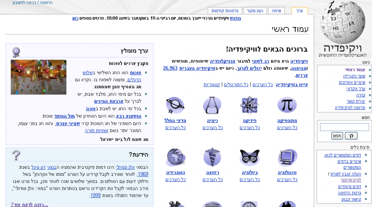Open דפים מיוחדים special pages link
The height and width of the screenshot is (207, 372).
350,187
